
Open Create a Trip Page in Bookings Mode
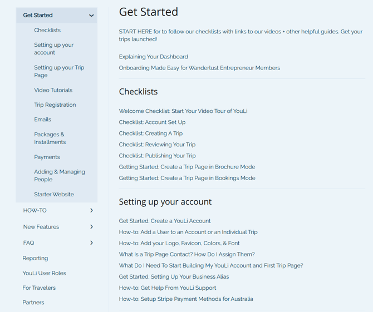(187, 178)
